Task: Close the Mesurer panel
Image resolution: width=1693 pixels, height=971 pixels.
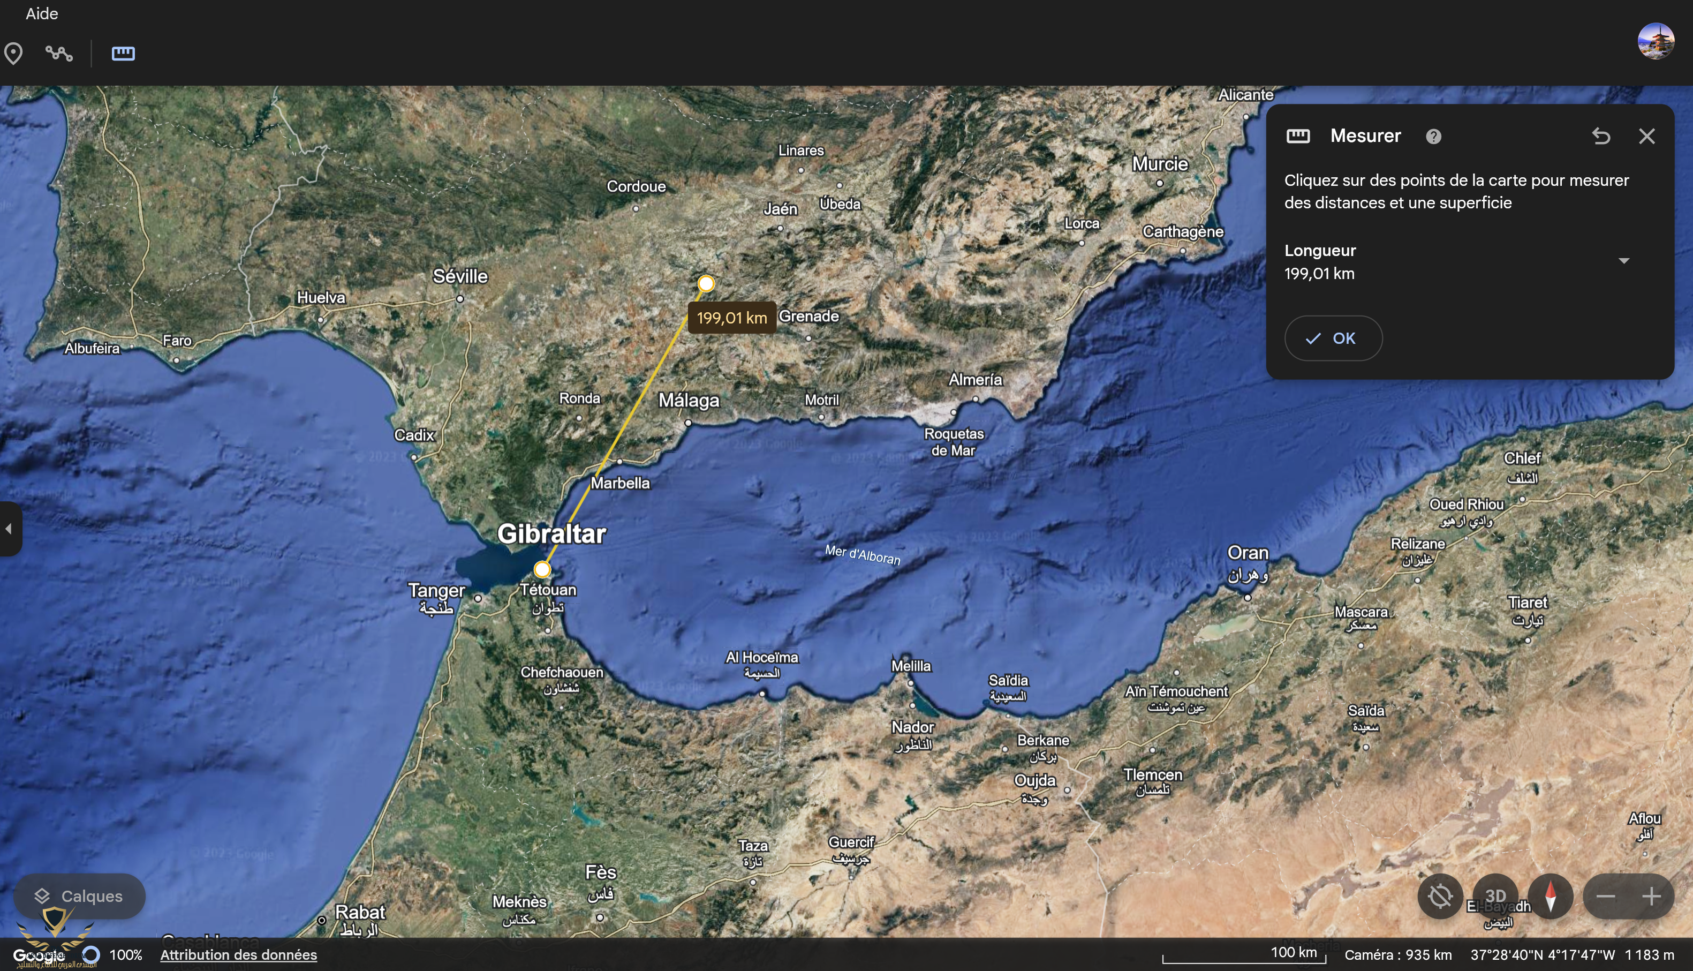Action: point(1646,136)
